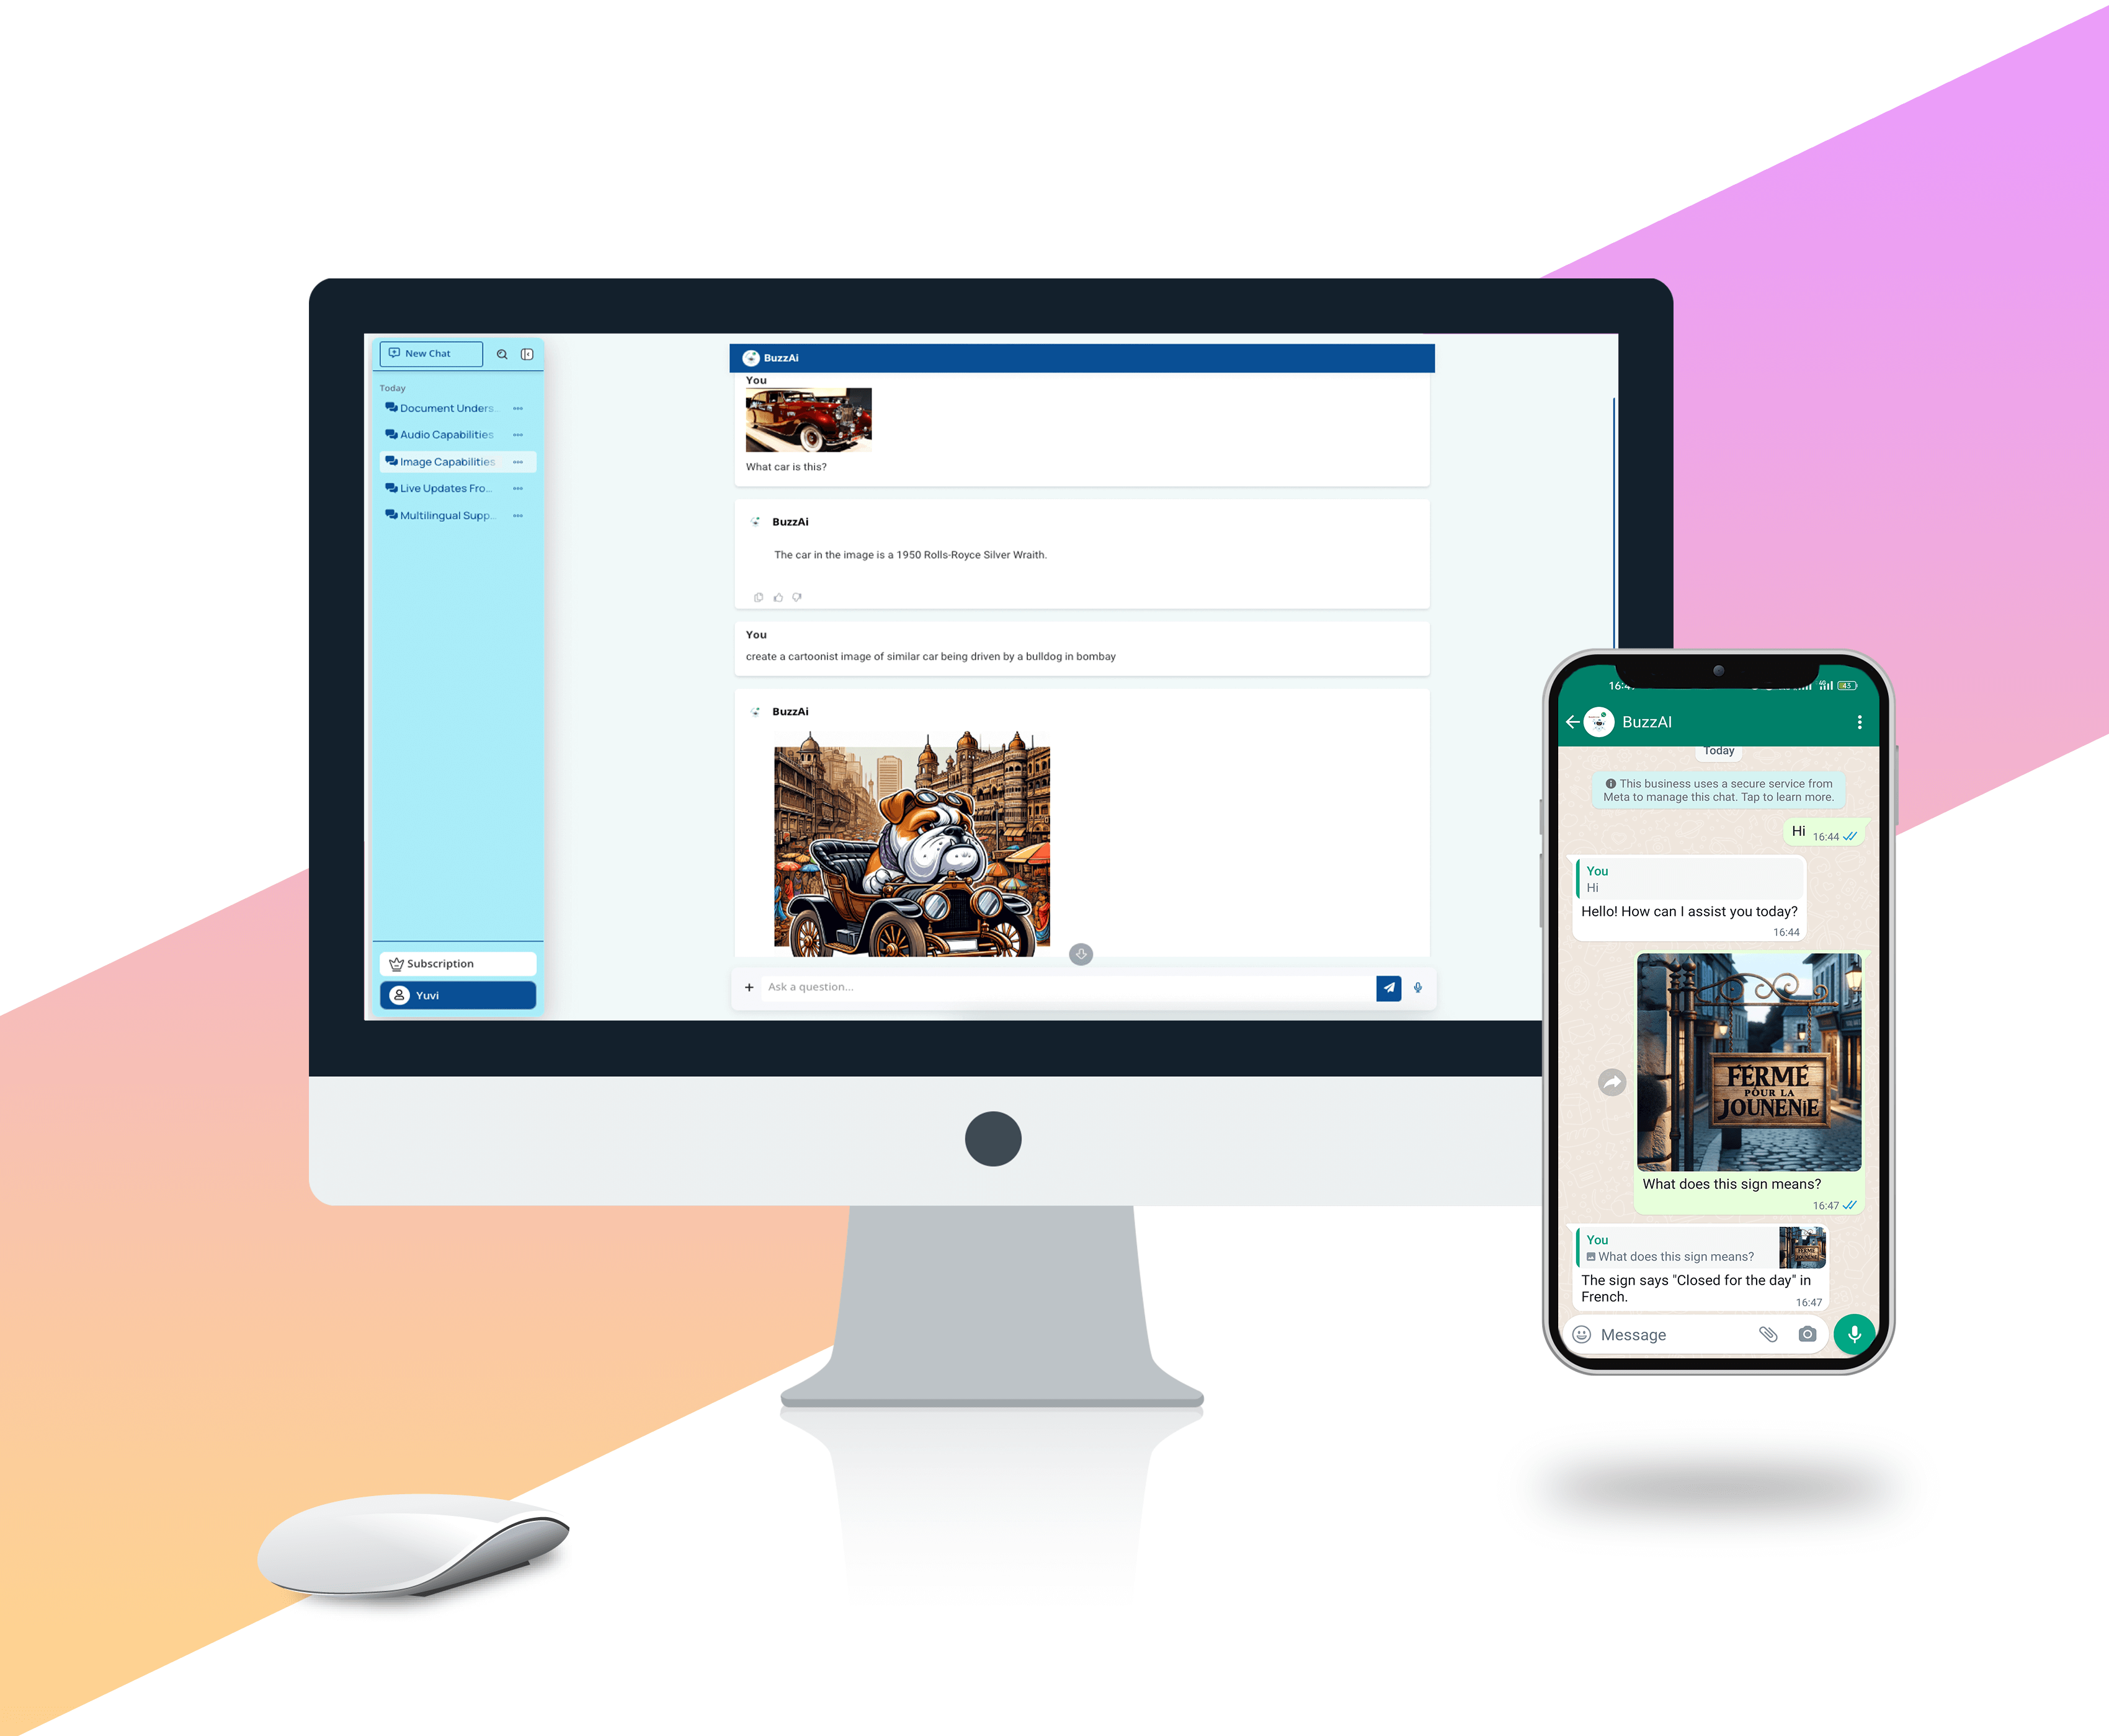Click the microphone icon in chat input
The width and height of the screenshot is (2109, 1736).
[1417, 987]
